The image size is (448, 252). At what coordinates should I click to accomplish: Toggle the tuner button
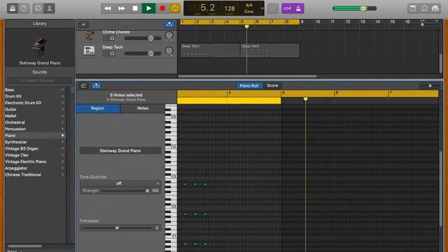pos(273,8)
